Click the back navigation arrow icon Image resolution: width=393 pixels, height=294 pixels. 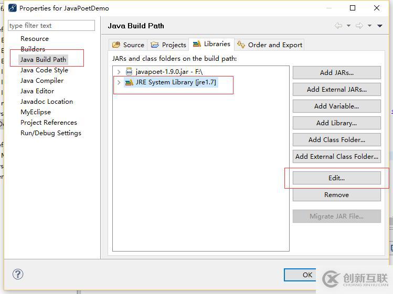pyautogui.click(x=338, y=26)
